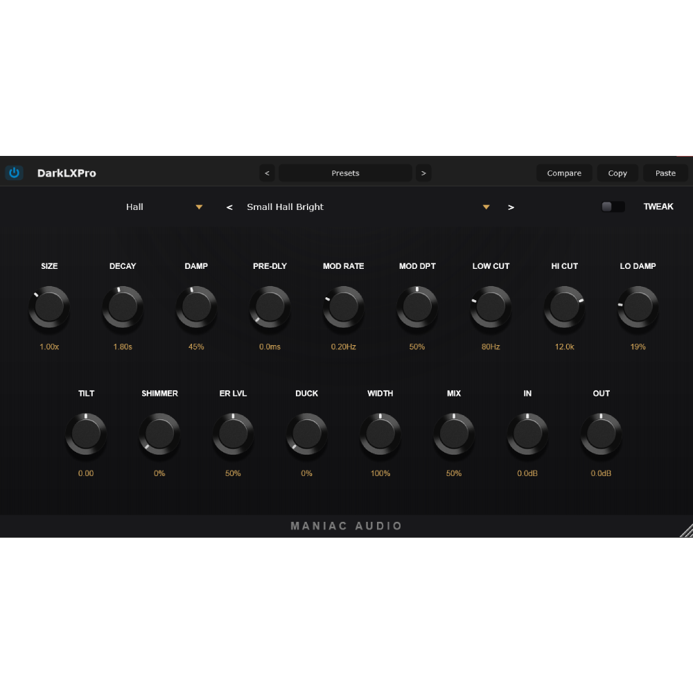Click the 0.20Hz MOD RATE value
This screenshot has height=693, width=693.
click(x=344, y=347)
